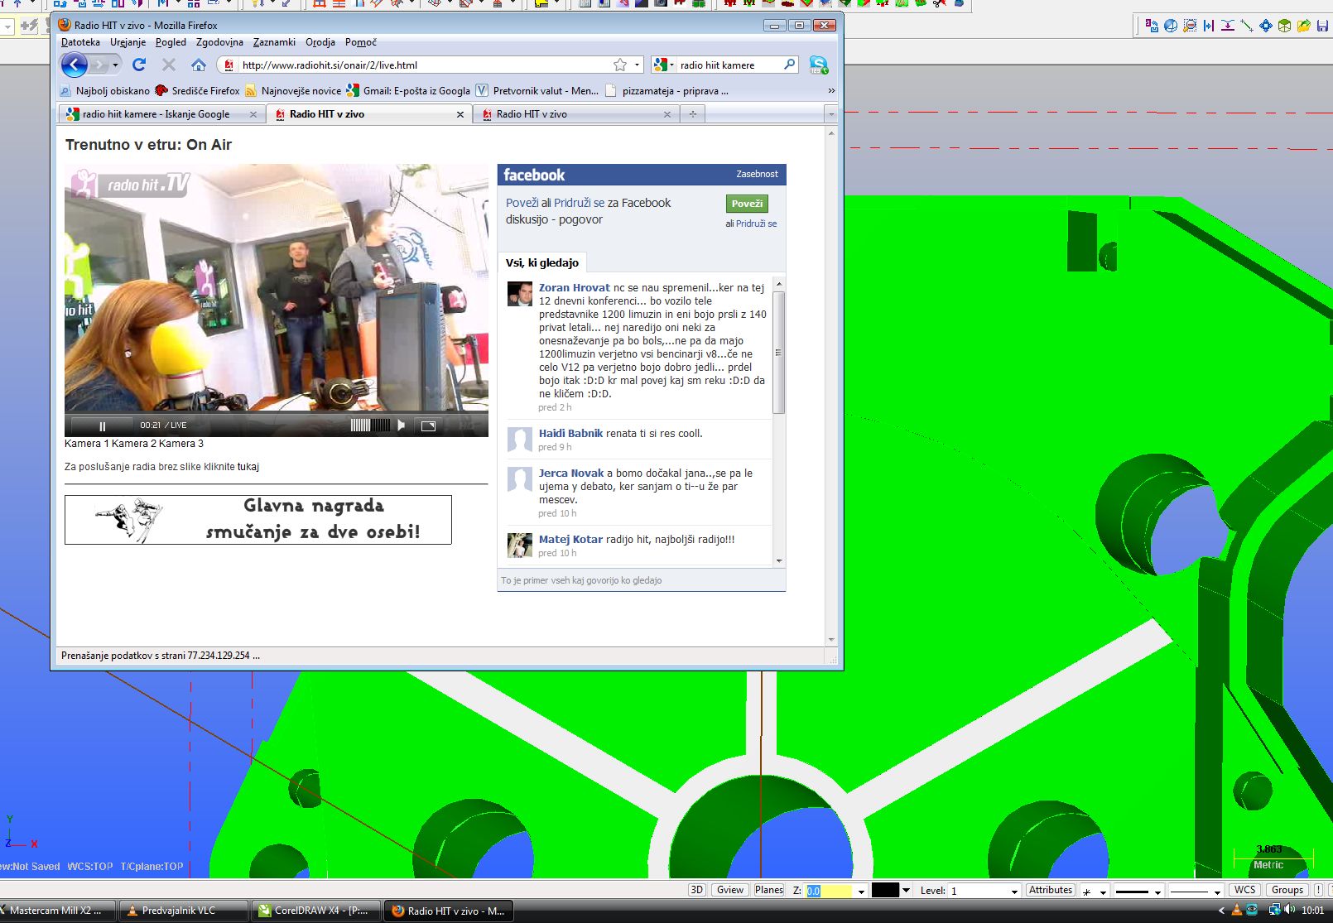Expand the Z depth dropdown arrow
The image size is (1333, 923).
coord(861,892)
